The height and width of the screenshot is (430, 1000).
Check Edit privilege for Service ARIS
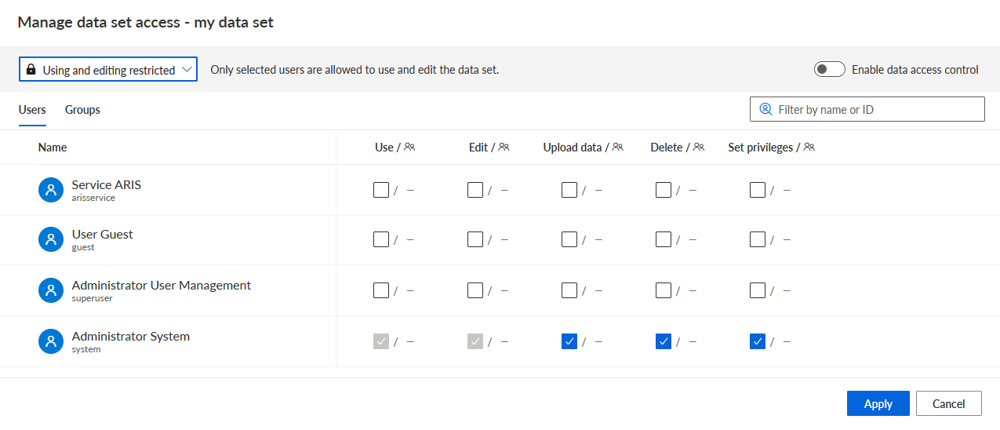point(475,190)
